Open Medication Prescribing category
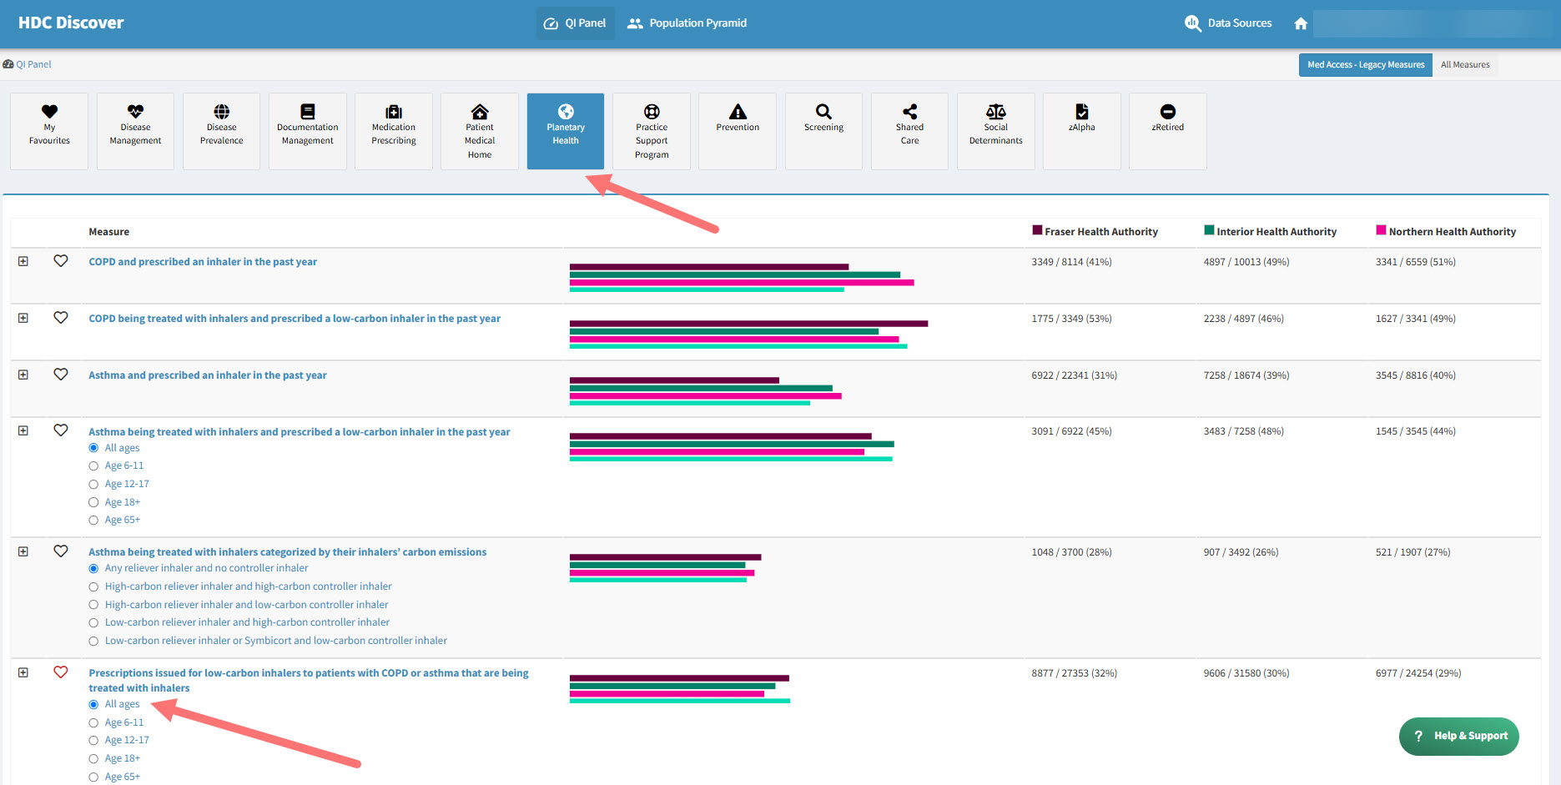 point(393,131)
